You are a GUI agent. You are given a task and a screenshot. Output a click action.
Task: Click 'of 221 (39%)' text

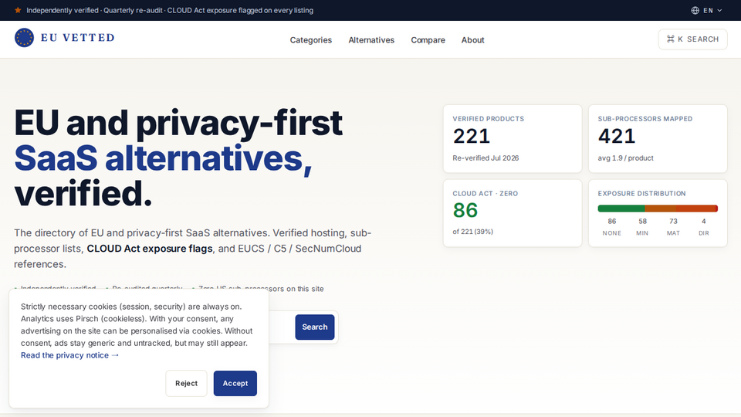[472, 232]
